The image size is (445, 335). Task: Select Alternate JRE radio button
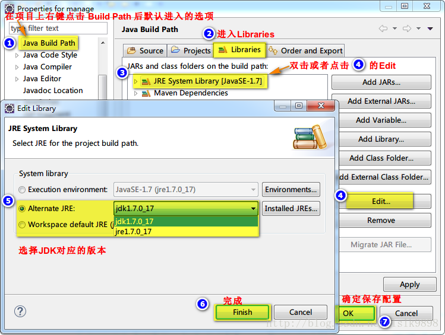click(22, 209)
